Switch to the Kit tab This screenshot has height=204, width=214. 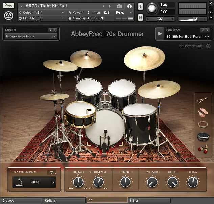pyautogui.click(x=107, y=200)
